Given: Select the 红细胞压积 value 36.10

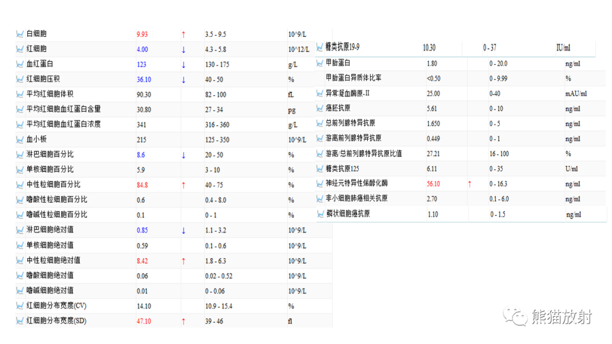Looking at the screenshot, I should click(143, 79).
